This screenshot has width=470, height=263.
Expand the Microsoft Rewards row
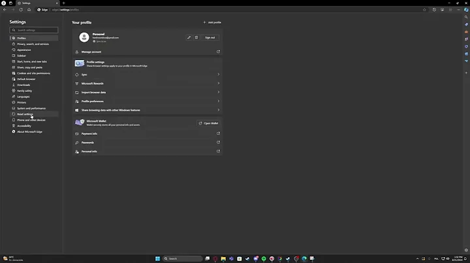[x=147, y=83]
